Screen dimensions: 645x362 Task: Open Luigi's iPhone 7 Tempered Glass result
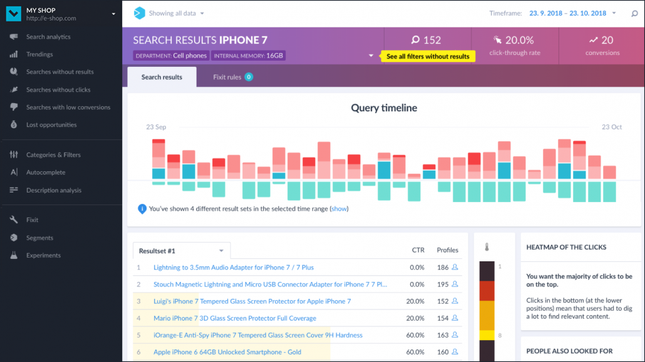coord(252,301)
